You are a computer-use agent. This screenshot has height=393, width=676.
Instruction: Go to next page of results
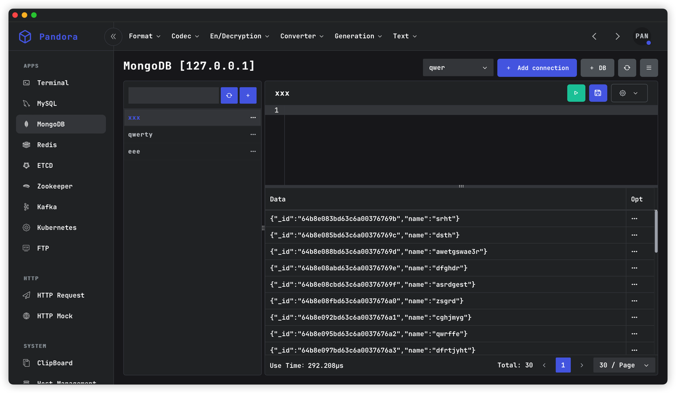click(x=582, y=365)
